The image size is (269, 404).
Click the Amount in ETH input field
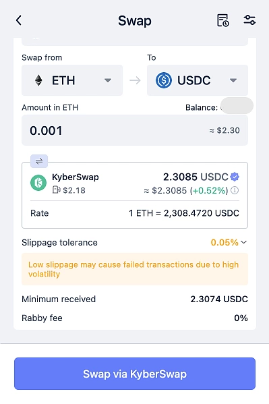tap(135, 130)
